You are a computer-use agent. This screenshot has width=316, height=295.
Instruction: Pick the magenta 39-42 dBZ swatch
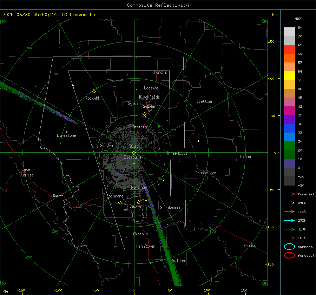tap(289, 111)
